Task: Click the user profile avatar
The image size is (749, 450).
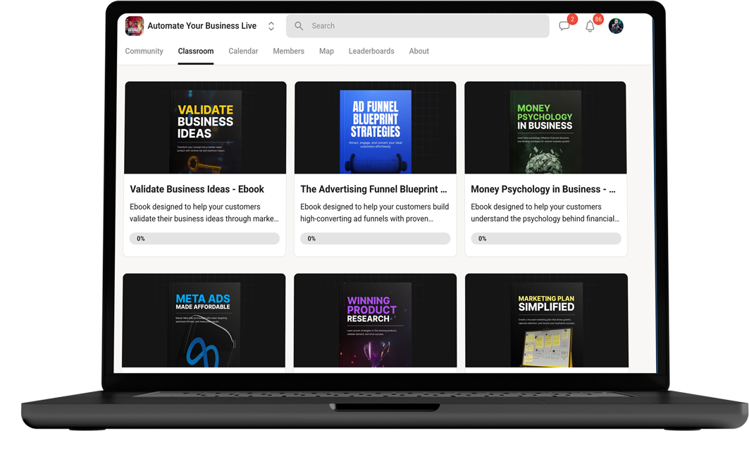Action: pos(616,26)
